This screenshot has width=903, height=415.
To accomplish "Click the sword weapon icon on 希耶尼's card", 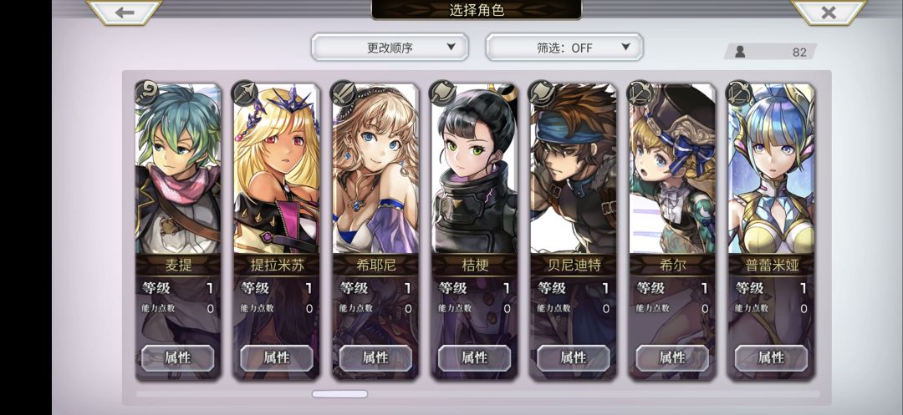I will [344, 92].
